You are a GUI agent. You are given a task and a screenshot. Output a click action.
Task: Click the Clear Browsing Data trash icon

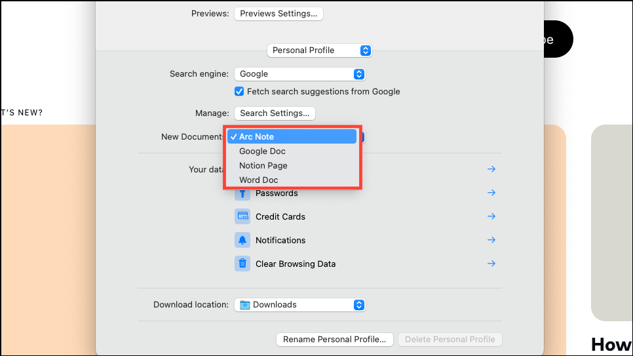click(242, 264)
